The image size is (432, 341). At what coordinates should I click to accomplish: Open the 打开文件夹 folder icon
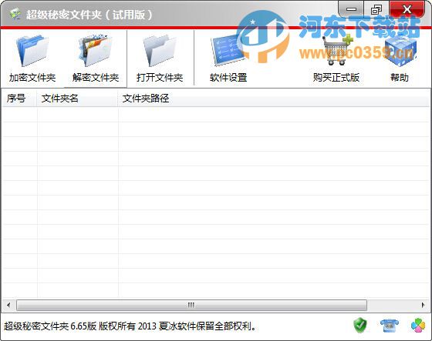pos(160,51)
